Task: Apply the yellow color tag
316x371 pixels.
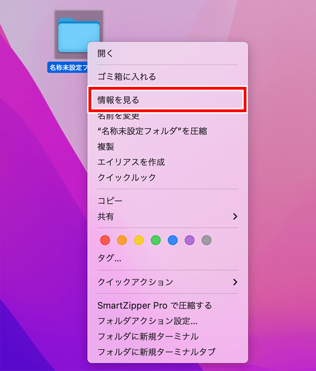Action: coord(139,241)
